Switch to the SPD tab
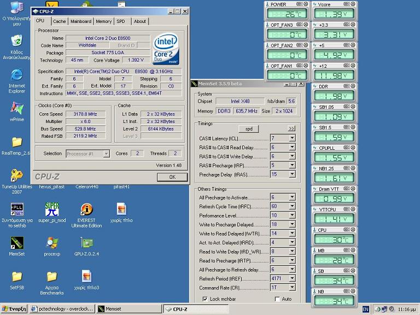Viewport: 420px width, 315px height. coord(121,21)
